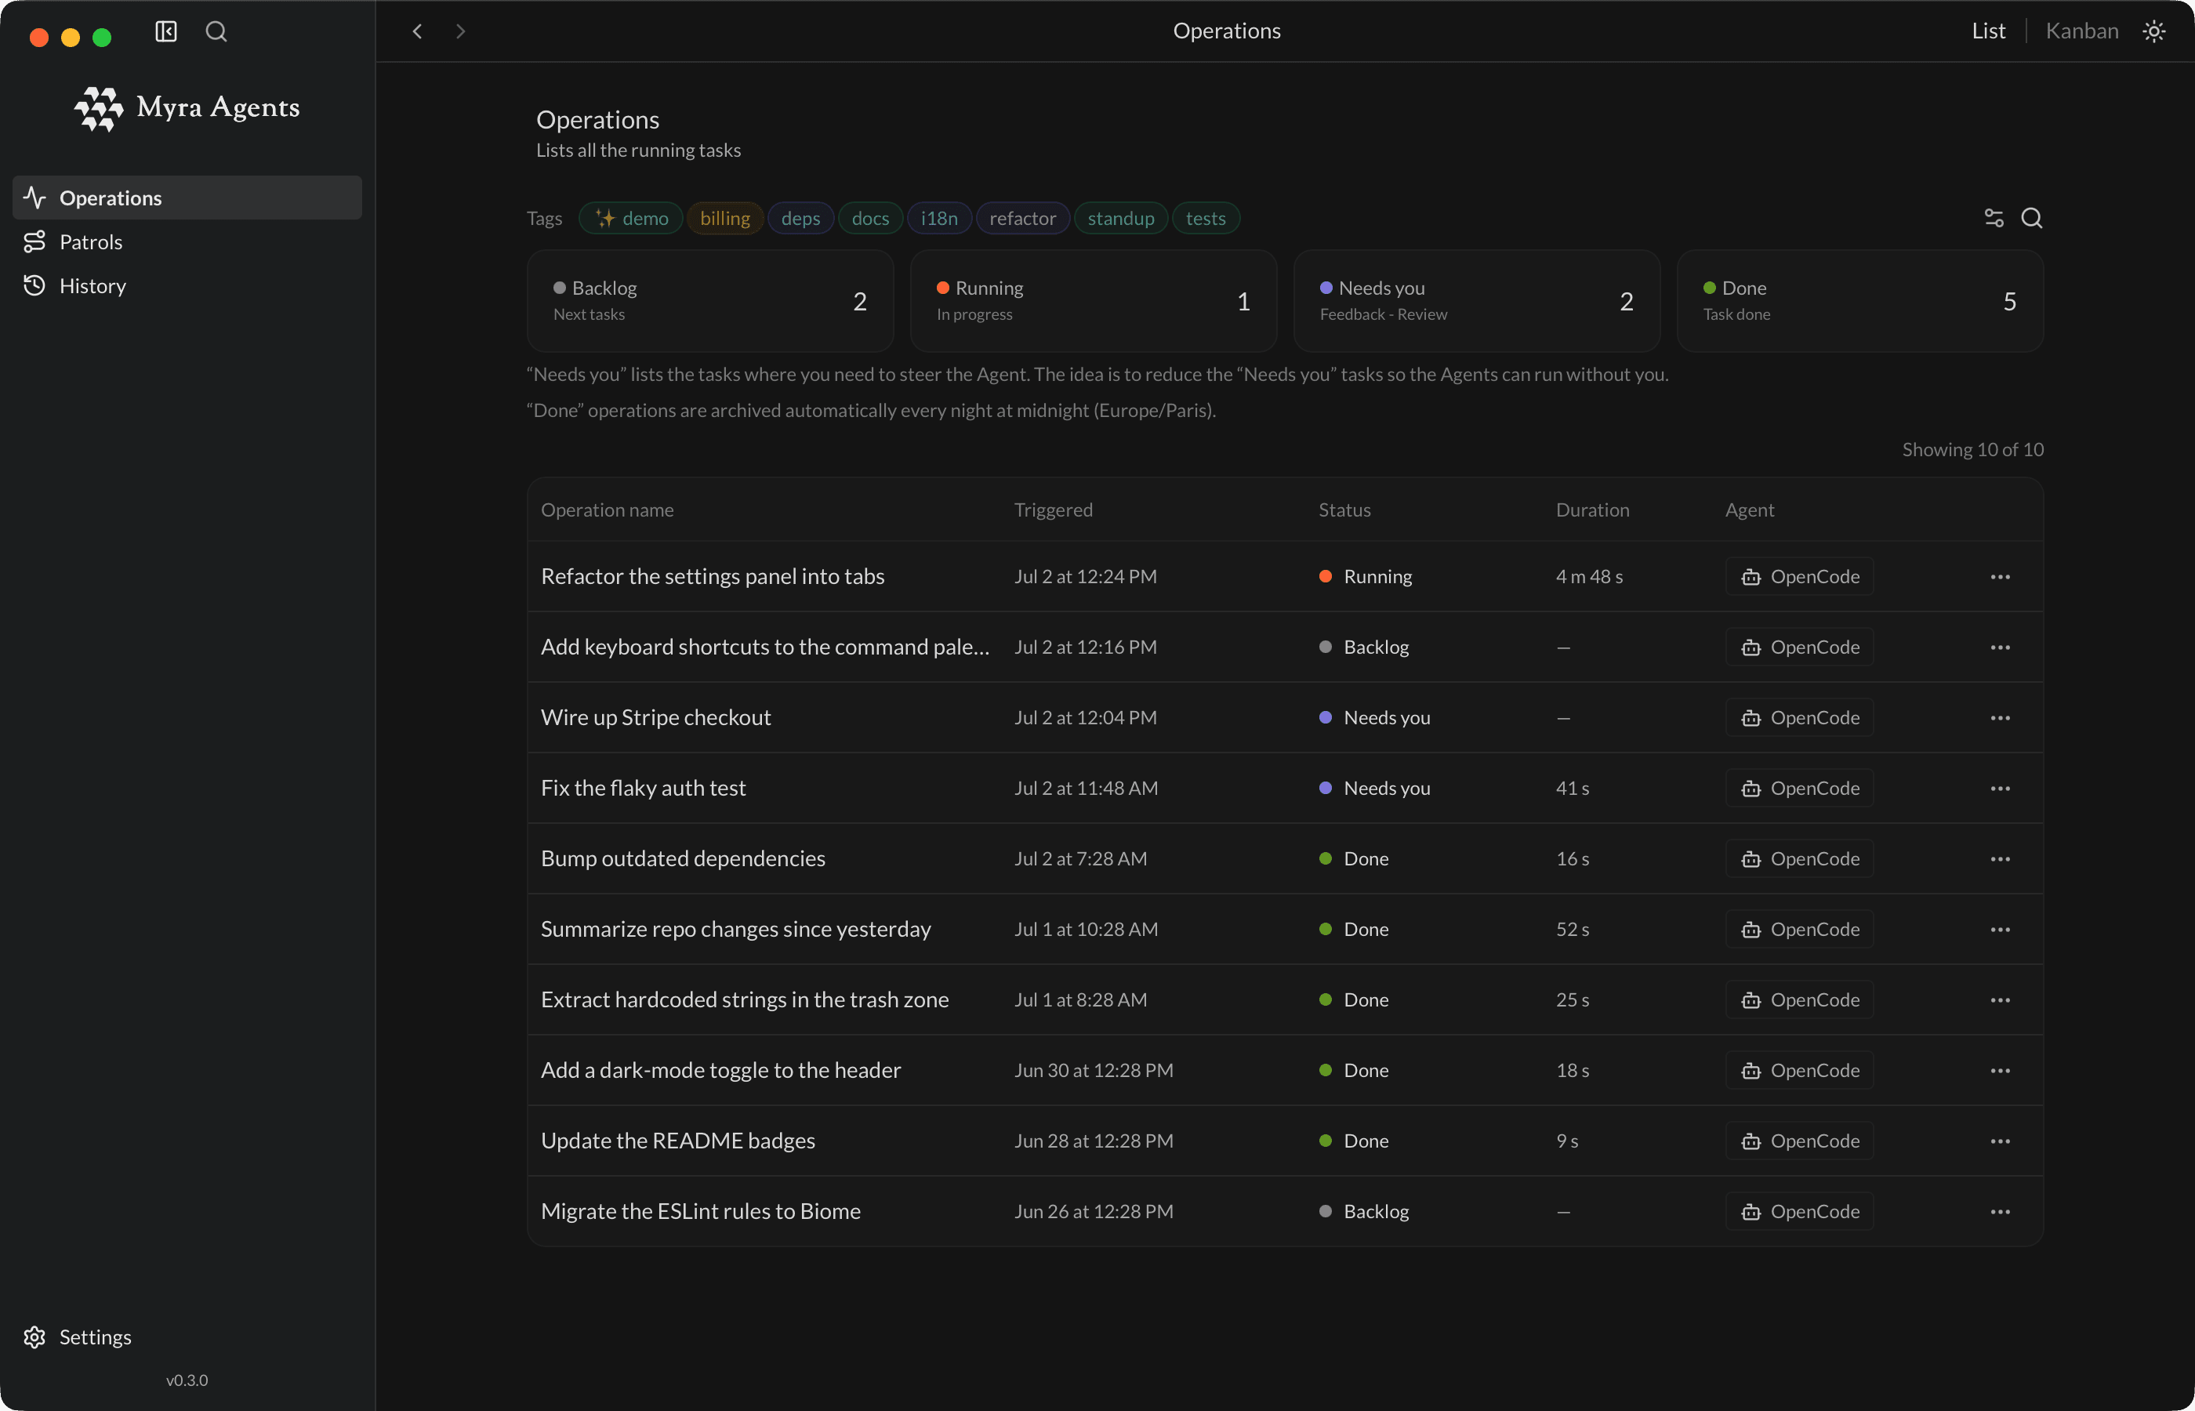Open Patrols in the sidebar
The height and width of the screenshot is (1411, 2195).
tap(187, 242)
